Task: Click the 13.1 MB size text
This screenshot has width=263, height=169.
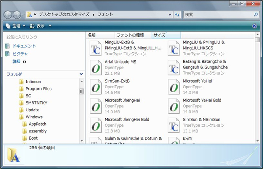Action: pyautogui.click(x=190, y=131)
